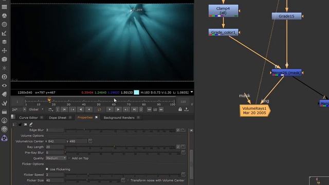Click the Flicker Size value field
329x185 pixels.
click(54, 180)
